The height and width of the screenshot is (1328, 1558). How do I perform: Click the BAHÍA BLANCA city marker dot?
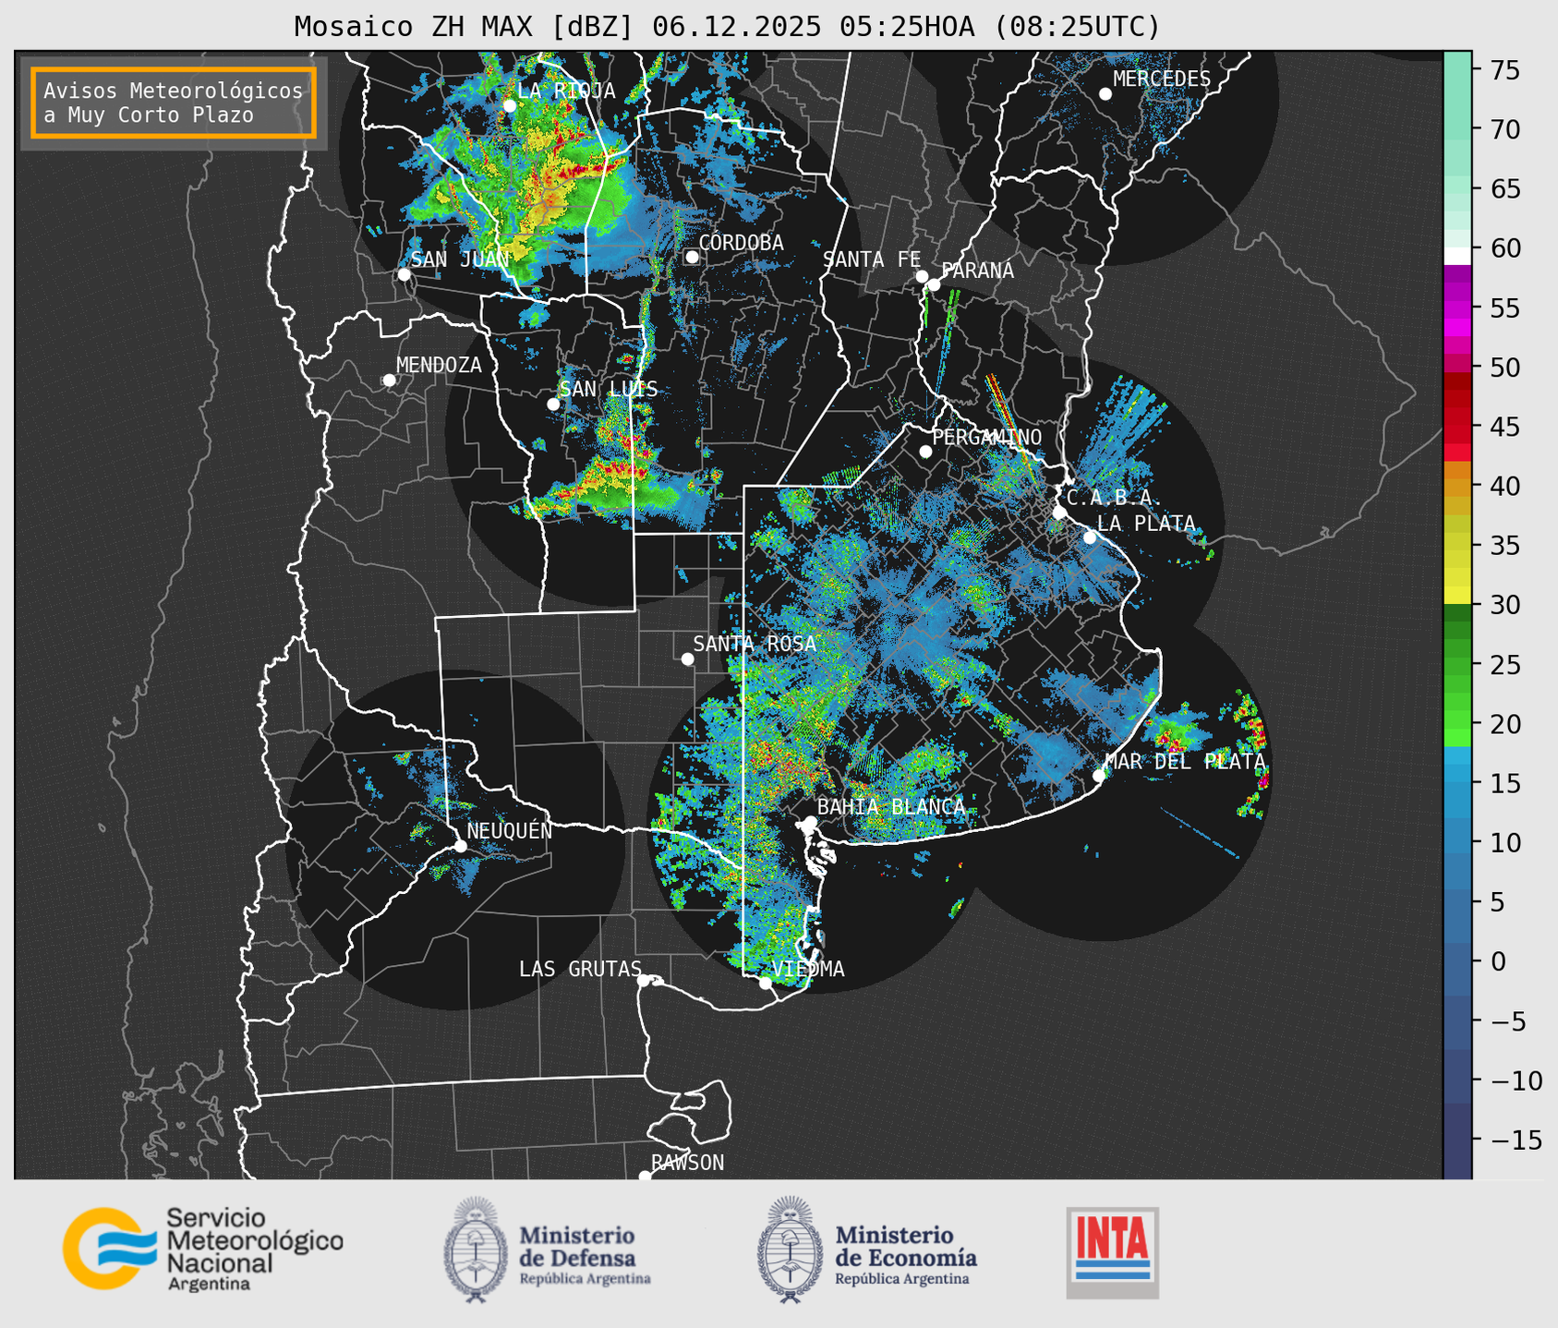(810, 822)
